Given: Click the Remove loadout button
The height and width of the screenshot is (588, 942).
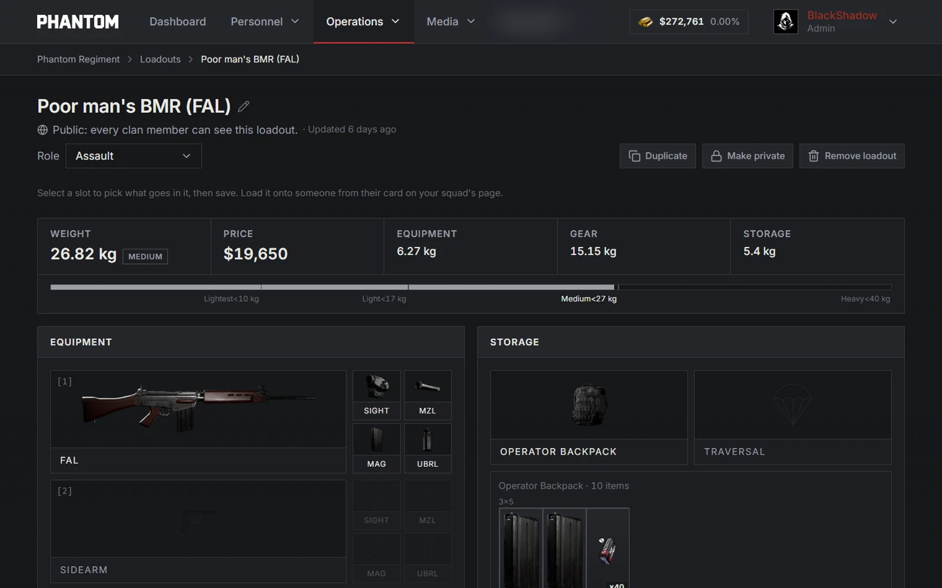Looking at the screenshot, I should 852,156.
